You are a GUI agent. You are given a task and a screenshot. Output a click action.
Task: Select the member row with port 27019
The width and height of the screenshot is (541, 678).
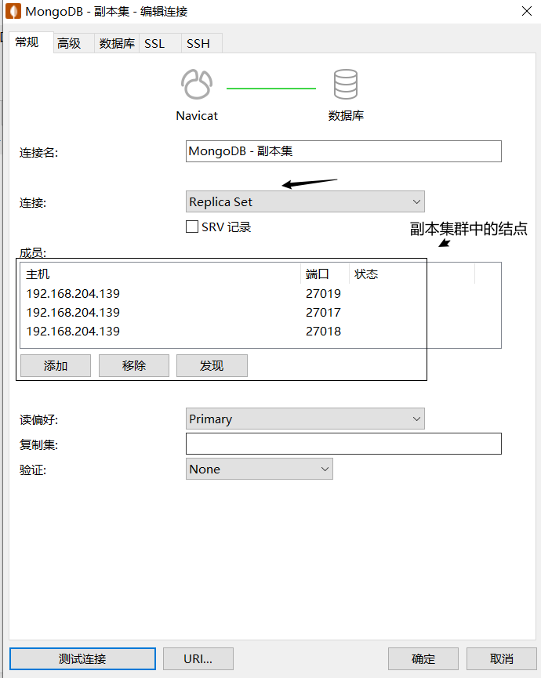(260, 293)
